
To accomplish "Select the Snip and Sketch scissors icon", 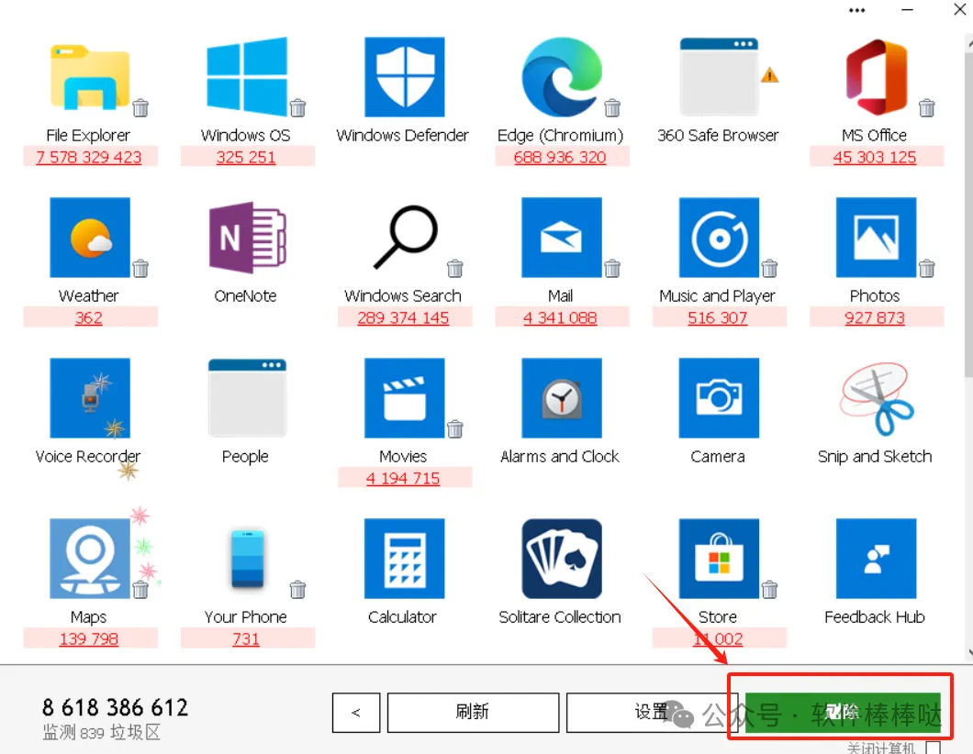I will pos(877,398).
